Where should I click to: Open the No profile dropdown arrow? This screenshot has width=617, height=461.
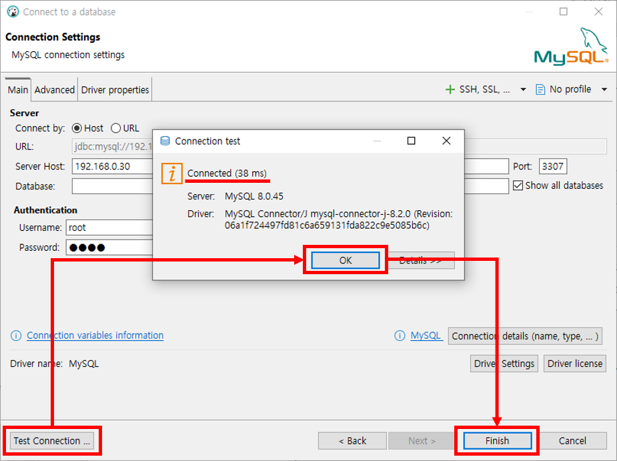(x=604, y=90)
